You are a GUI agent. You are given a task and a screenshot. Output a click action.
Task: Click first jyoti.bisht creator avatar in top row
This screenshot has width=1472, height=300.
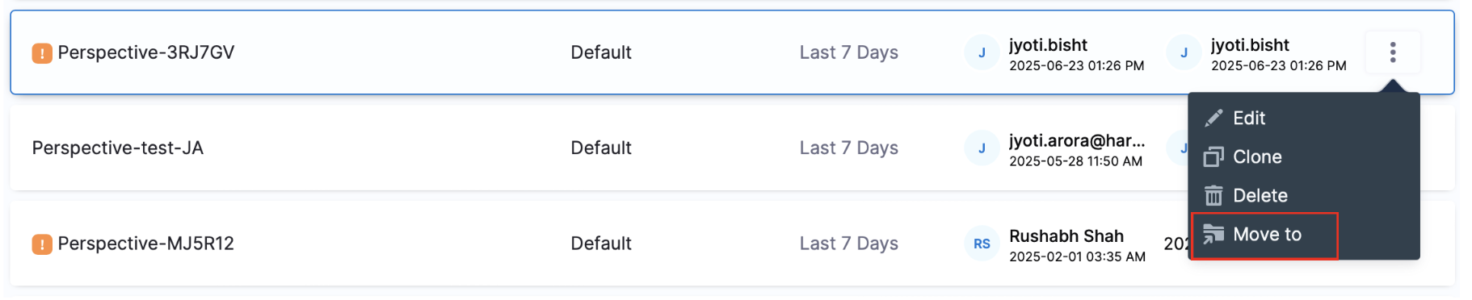[x=982, y=53]
